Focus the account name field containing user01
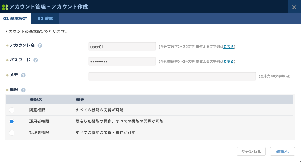The height and width of the screenshot is (162, 301). pos(122,47)
